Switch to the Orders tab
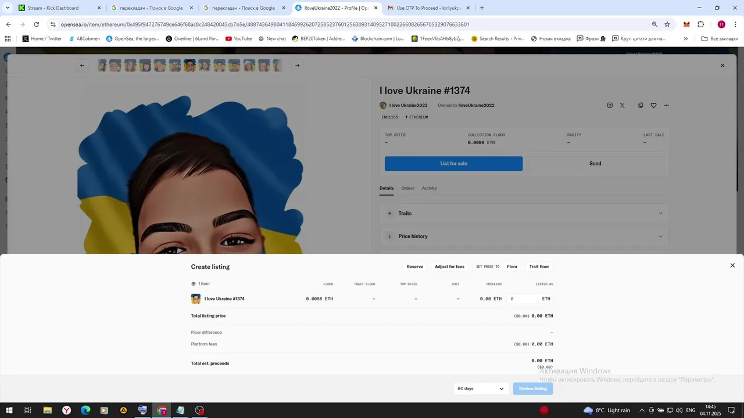The height and width of the screenshot is (418, 744). click(408, 188)
